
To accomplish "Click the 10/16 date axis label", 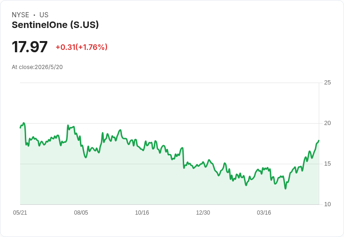I will click(142, 213).
